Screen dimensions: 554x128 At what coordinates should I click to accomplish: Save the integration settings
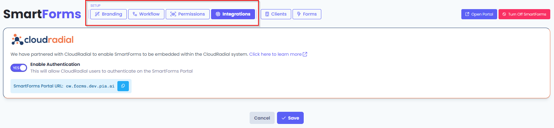pos(290,118)
